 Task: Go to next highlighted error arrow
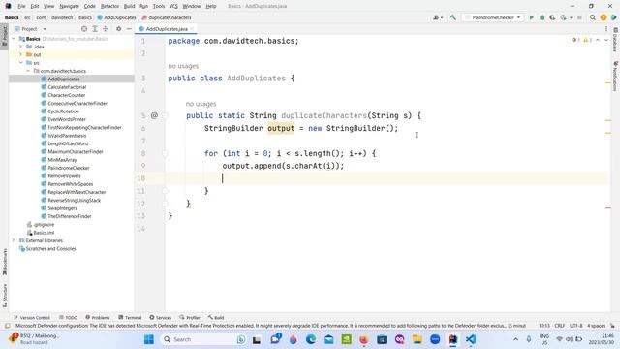(x=606, y=40)
